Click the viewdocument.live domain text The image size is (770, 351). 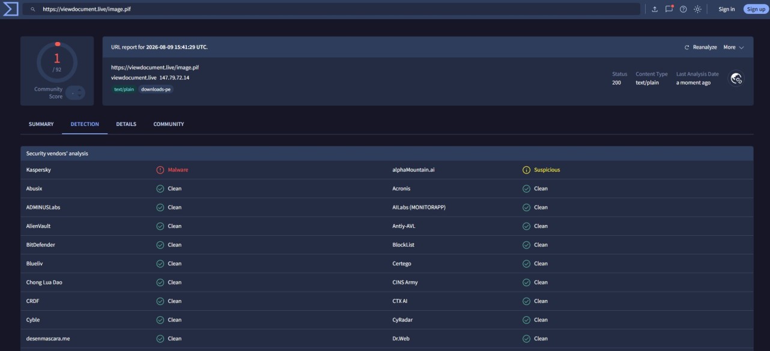tap(133, 78)
